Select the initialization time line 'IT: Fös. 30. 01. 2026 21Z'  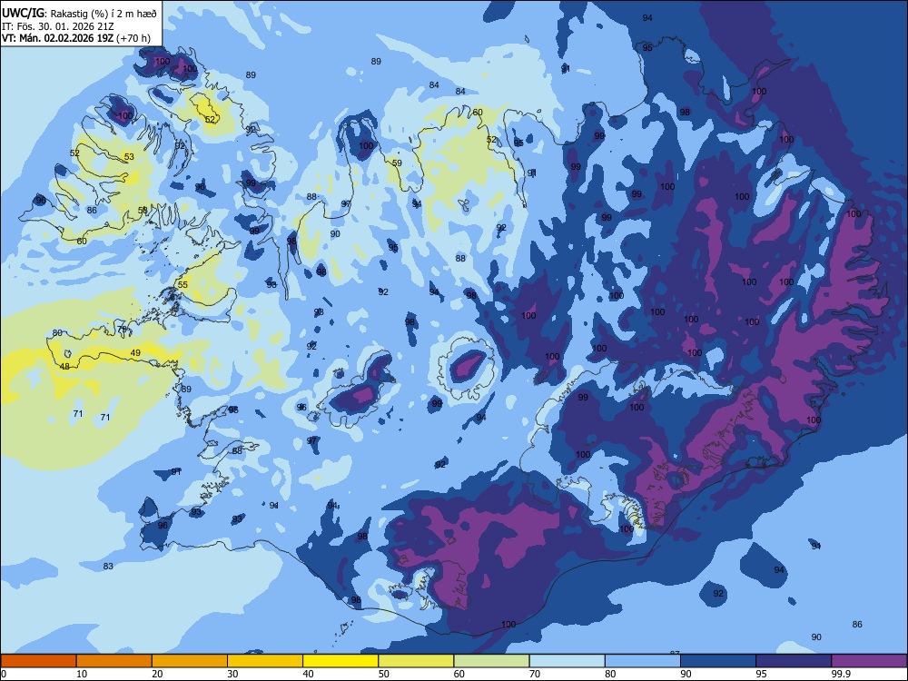pyautogui.click(x=56, y=26)
